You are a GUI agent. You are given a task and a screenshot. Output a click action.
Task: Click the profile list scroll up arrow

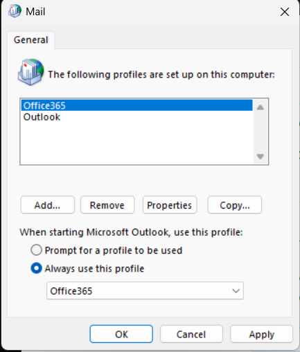click(x=261, y=107)
